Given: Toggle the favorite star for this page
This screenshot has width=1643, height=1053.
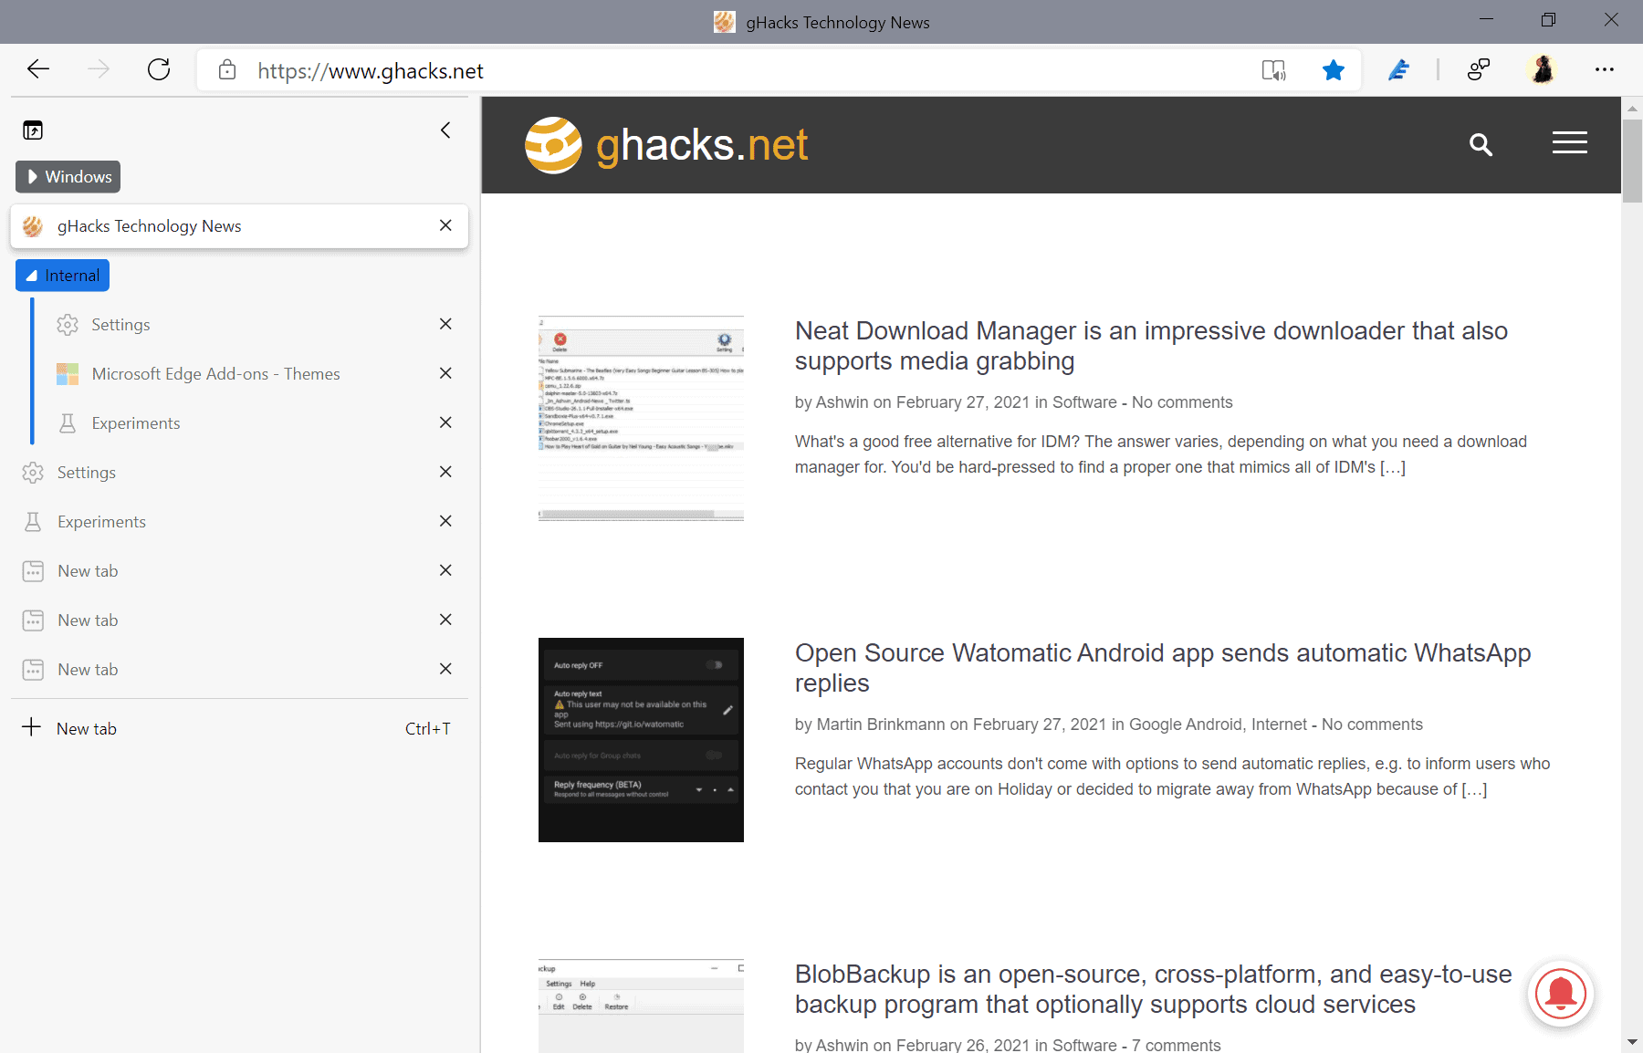Looking at the screenshot, I should [1334, 69].
